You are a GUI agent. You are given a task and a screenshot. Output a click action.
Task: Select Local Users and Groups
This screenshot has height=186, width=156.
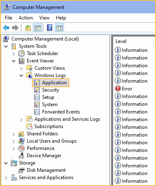coord(51,141)
